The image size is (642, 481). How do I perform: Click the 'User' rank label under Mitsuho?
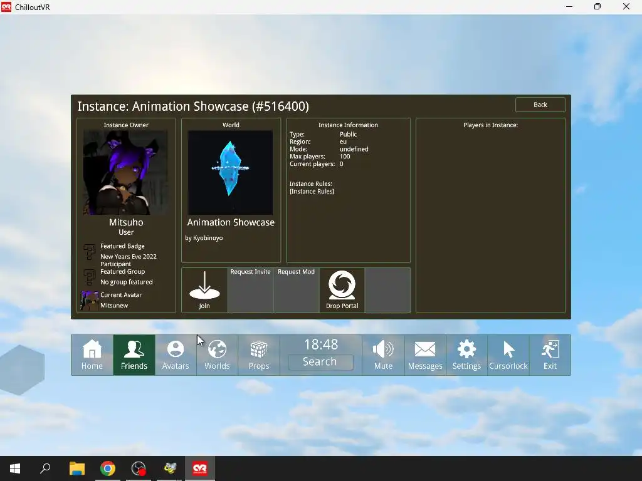click(x=126, y=232)
